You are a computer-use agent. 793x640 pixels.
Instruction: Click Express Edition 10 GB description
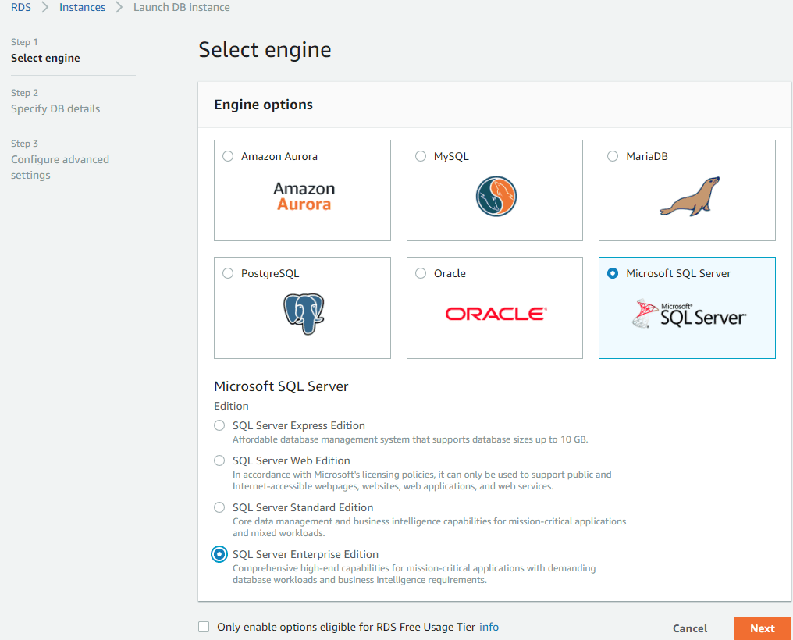(410, 439)
